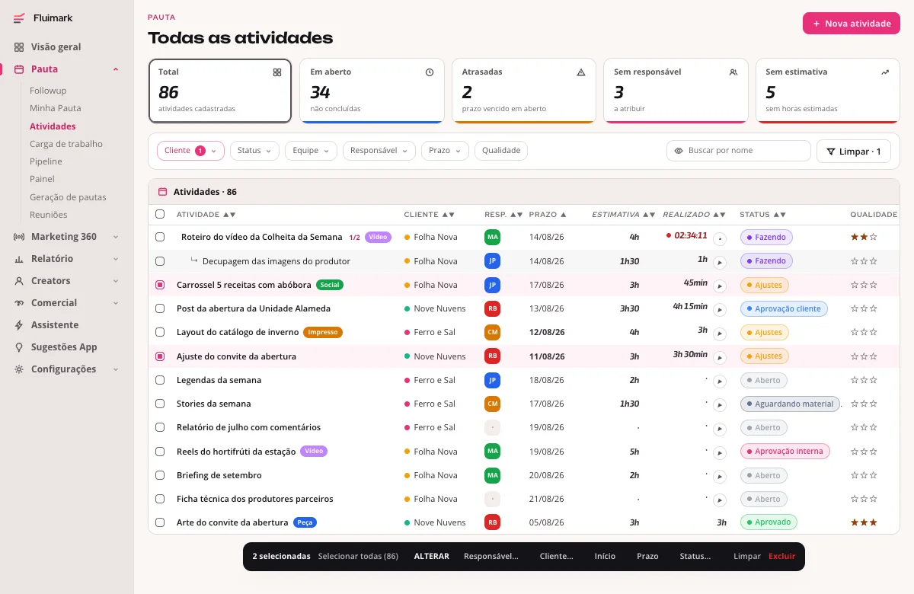Open the Assistente lightning menu item
This screenshot has height=594, width=914.
point(54,324)
